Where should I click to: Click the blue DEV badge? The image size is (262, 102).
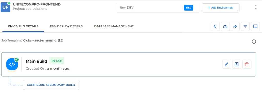189,8
